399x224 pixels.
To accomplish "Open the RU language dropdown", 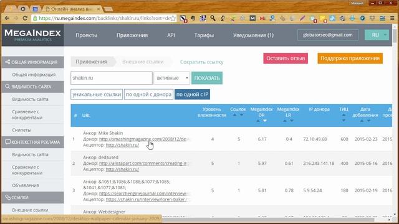I will [377, 35].
